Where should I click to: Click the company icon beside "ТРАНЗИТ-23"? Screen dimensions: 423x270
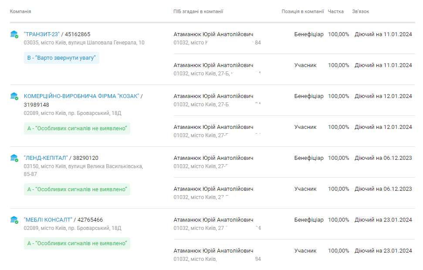14,34
